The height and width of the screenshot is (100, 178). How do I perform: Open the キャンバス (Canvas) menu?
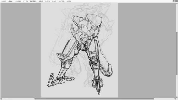(18, 1)
